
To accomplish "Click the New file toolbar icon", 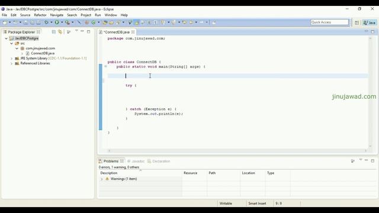I will tap(5, 22).
